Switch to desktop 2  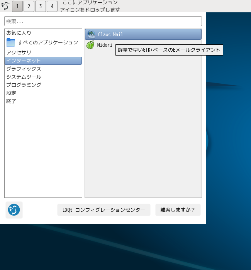pyautogui.click(x=29, y=7)
